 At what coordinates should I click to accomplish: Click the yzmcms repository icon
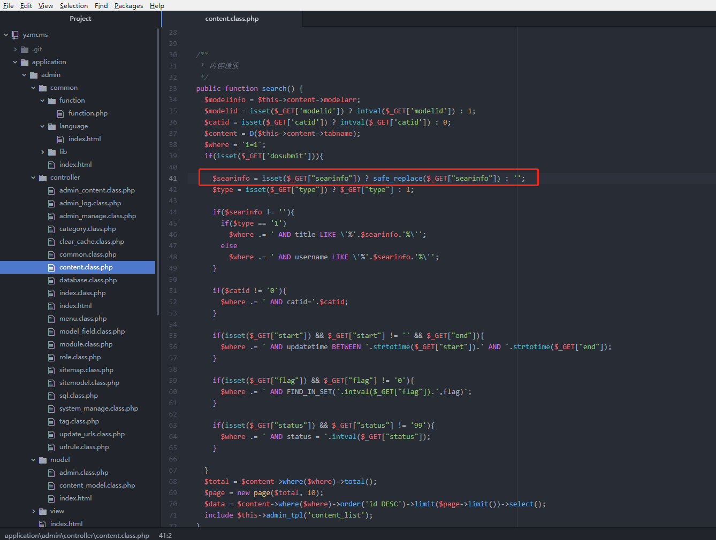(x=15, y=35)
